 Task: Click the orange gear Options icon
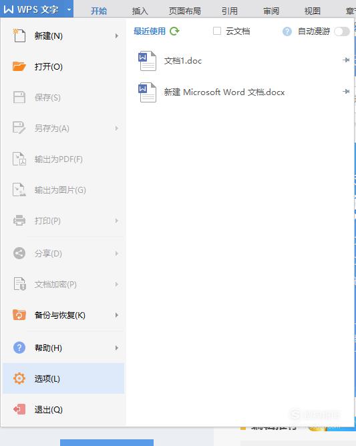point(19,378)
